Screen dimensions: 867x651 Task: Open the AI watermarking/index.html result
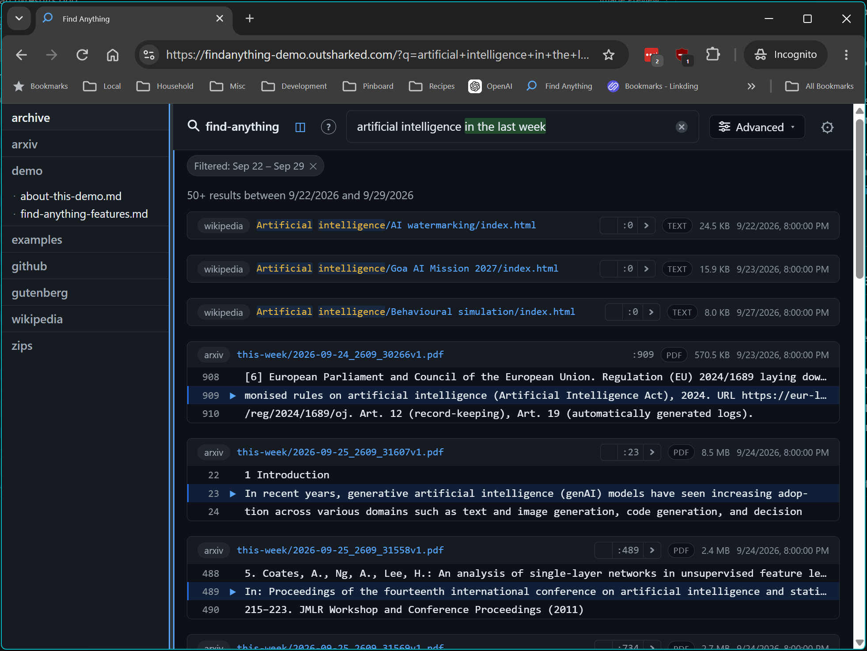tap(396, 225)
